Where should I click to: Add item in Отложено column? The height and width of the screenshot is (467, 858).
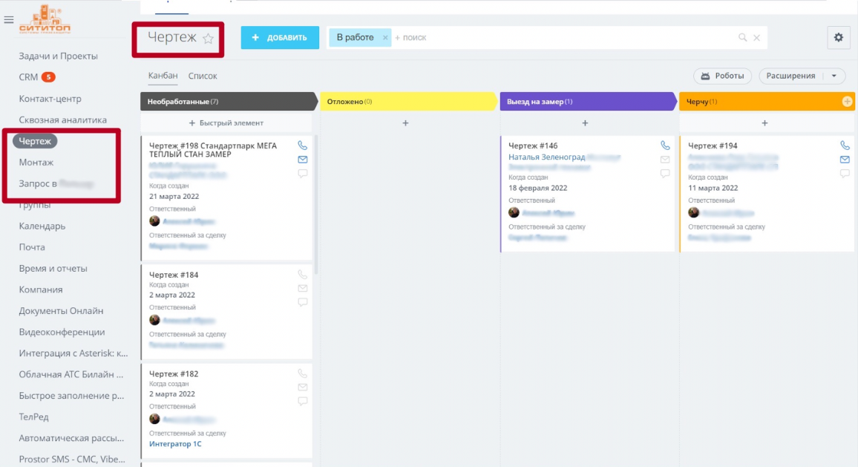click(x=405, y=123)
